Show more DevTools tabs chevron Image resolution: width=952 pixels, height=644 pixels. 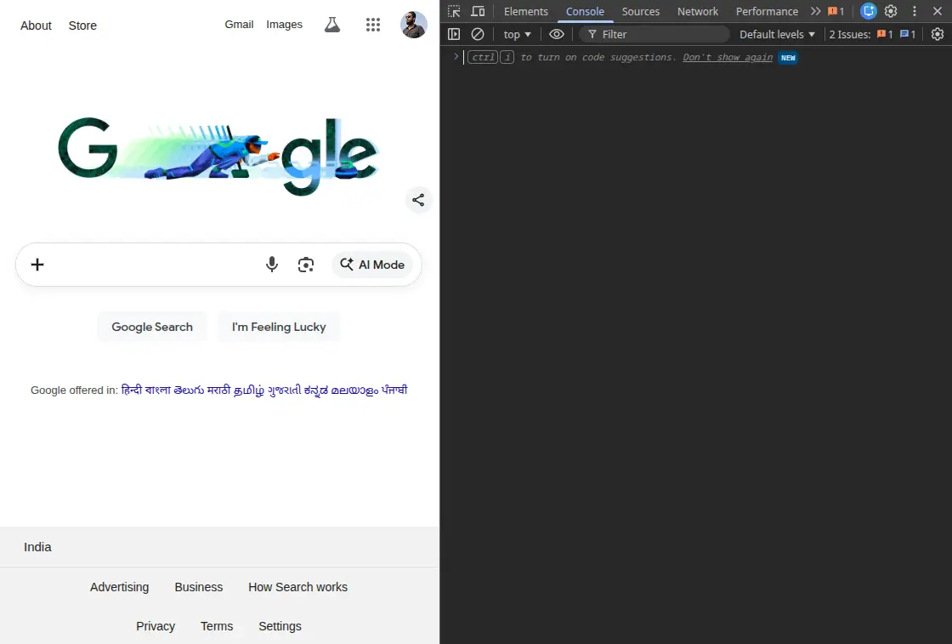point(815,12)
